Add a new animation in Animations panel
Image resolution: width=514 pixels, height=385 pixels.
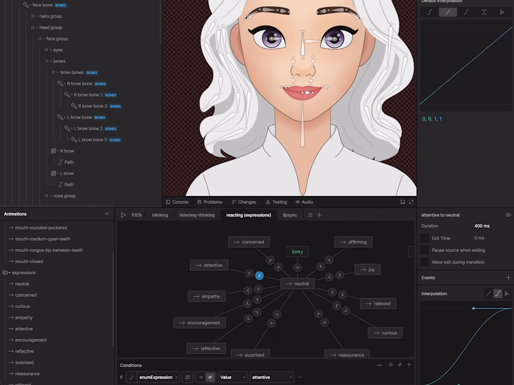click(107, 214)
